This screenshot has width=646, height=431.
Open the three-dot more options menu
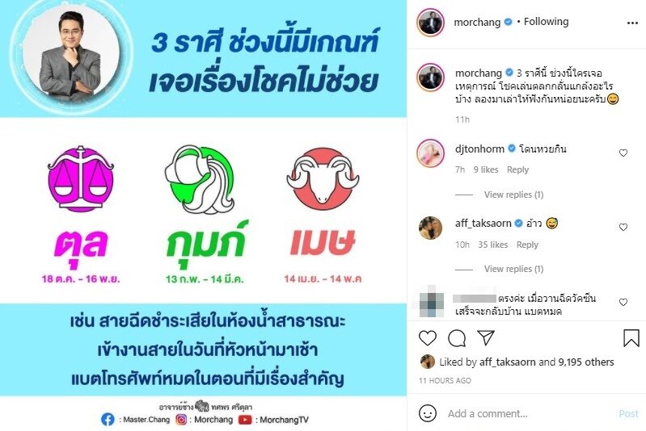pos(632,23)
